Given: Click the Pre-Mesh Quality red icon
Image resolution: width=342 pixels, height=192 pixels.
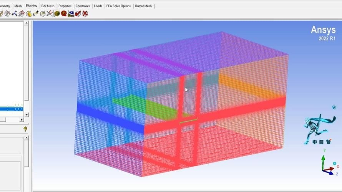Looking at the screenshot, I should tap(64, 14).
